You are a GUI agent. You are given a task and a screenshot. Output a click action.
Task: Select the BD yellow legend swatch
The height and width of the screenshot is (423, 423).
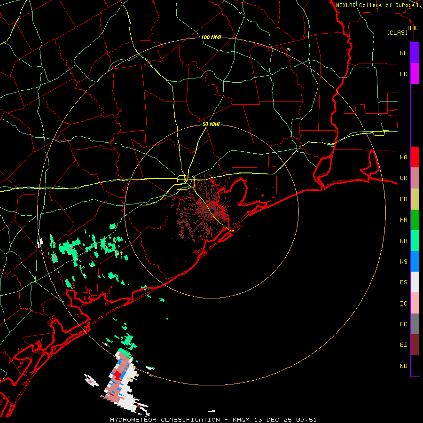pos(415,199)
